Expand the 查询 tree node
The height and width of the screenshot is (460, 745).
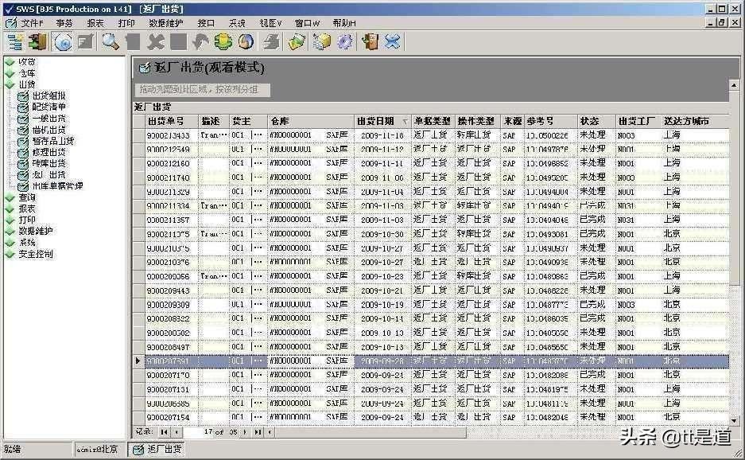(10, 197)
